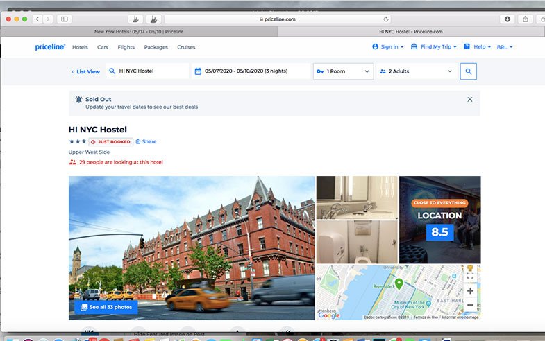Click the Sold Out bell icon
The height and width of the screenshot is (341, 545).
[79, 100]
